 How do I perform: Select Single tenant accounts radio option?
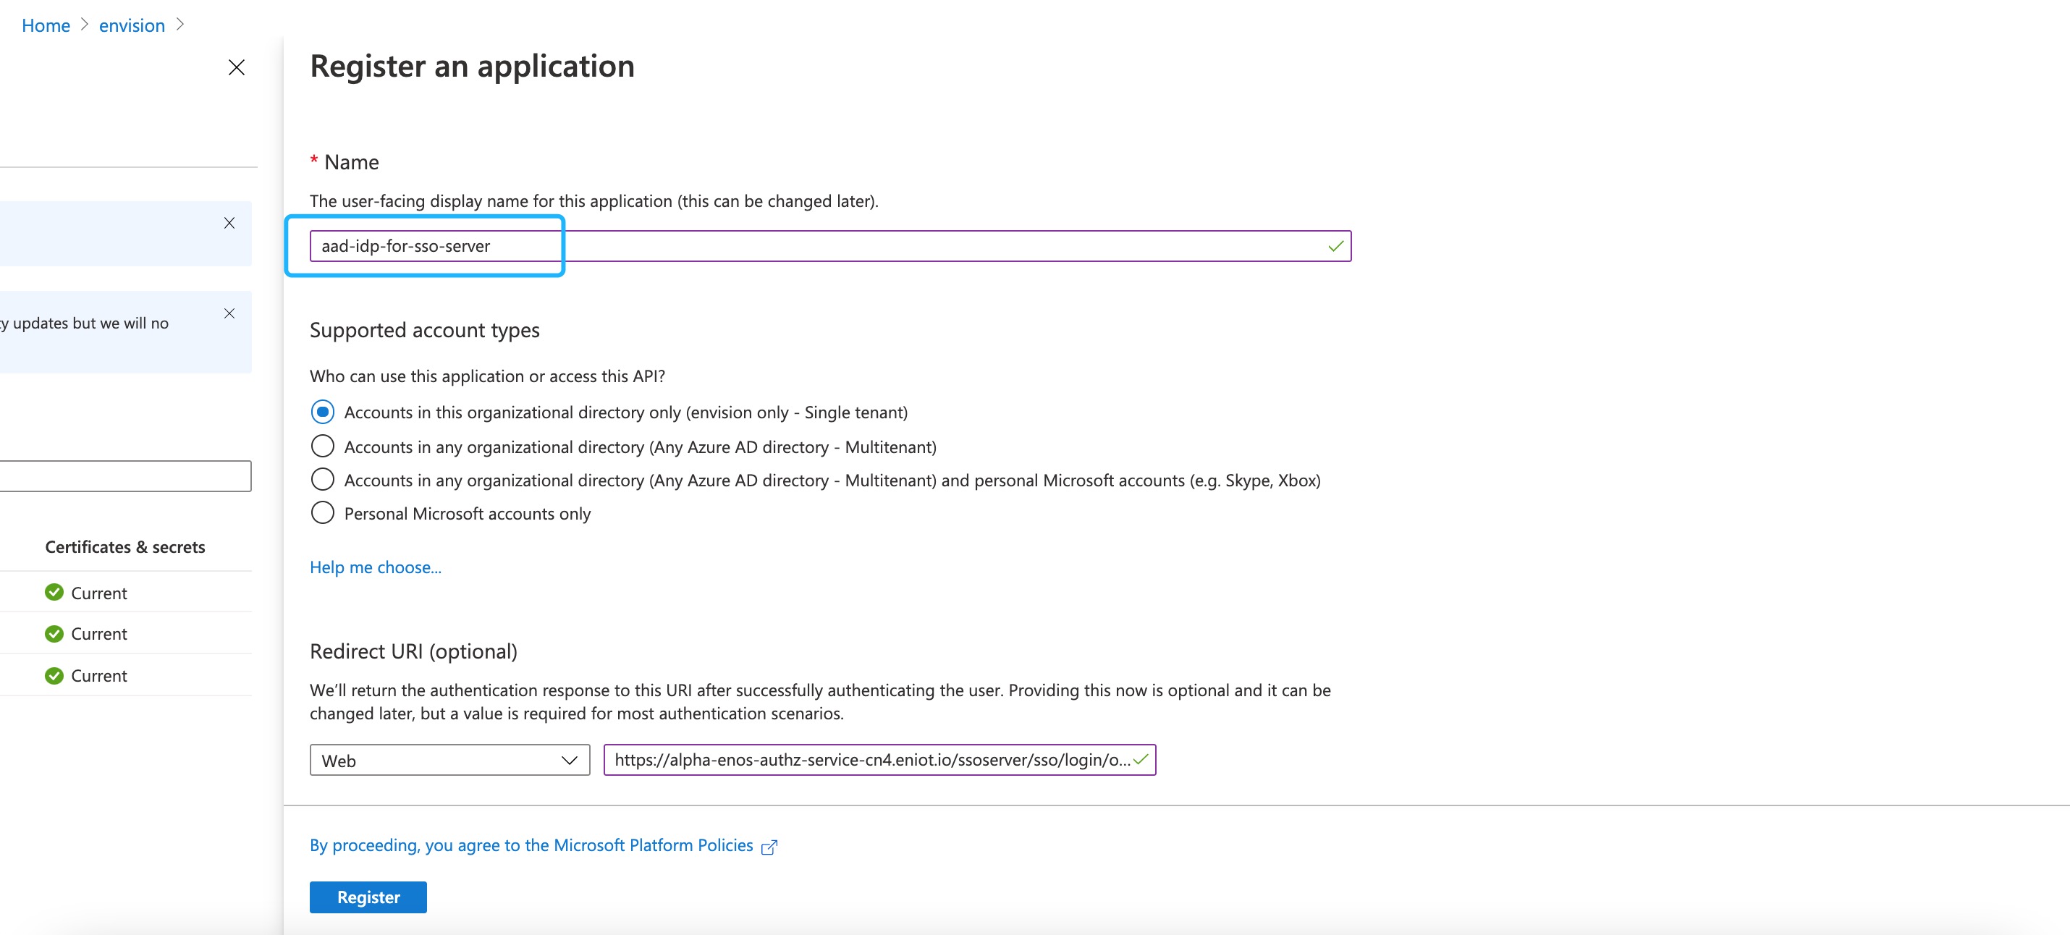[322, 412]
